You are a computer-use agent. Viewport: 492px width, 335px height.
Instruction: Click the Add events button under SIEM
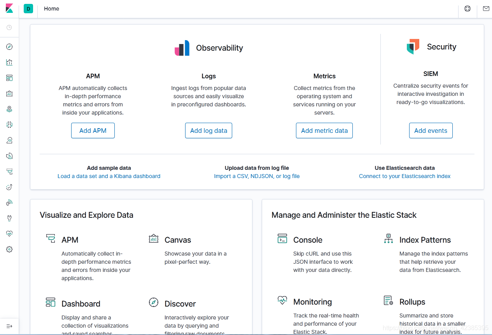[x=431, y=130]
